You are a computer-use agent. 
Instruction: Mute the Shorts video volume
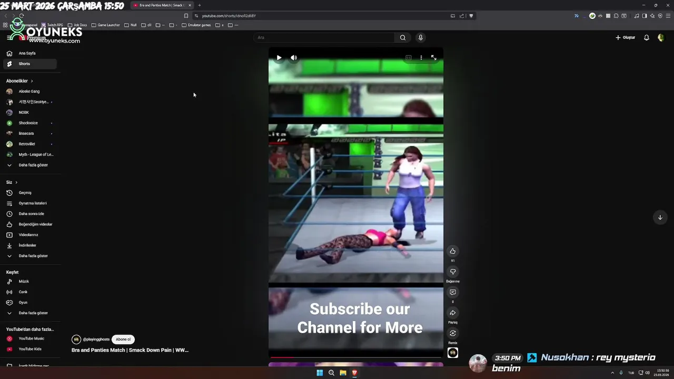pyautogui.click(x=294, y=58)
